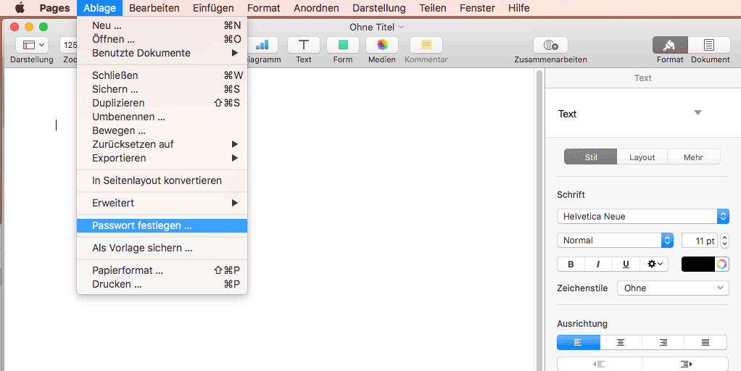
Task: Open the Darstellung menu in menu bar
Action: point(379,8)
